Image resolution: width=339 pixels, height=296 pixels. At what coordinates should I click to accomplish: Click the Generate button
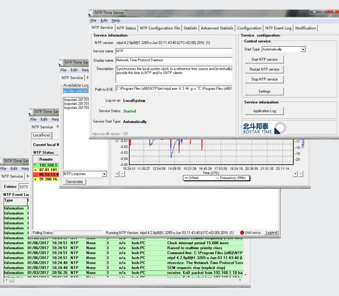74,181
